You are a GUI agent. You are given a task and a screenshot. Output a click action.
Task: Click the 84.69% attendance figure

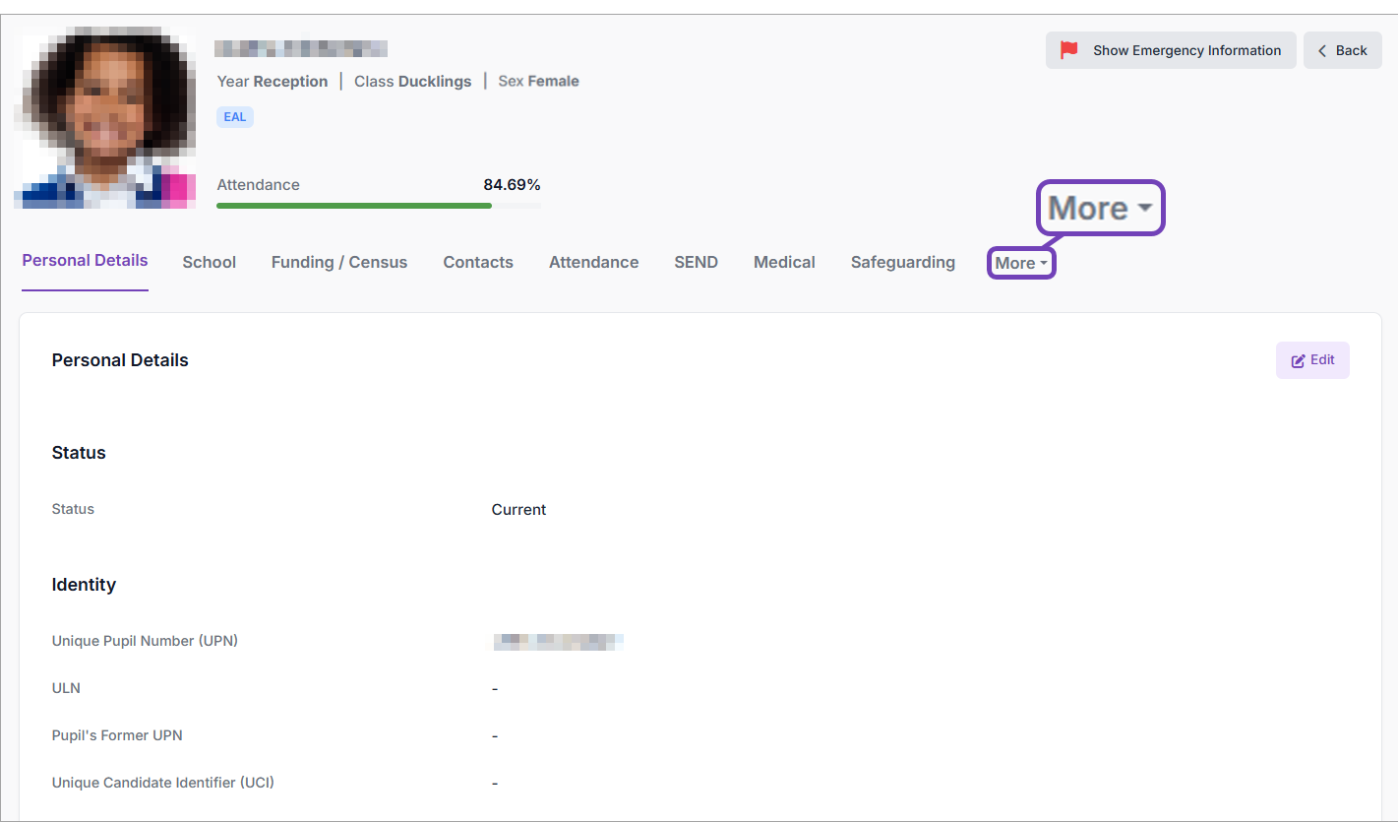(512, 185)
